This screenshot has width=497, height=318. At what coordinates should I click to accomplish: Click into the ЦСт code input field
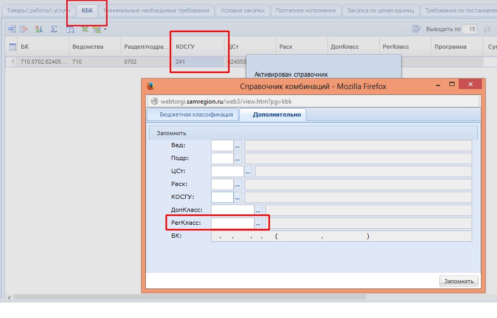pos(227,171)
